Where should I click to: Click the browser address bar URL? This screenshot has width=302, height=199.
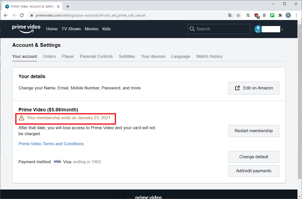click(90, 15)
